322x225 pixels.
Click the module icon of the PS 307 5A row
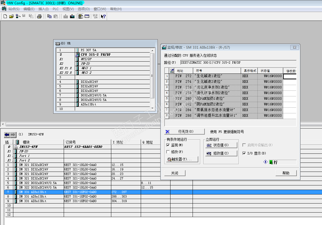tap(77, 50)
